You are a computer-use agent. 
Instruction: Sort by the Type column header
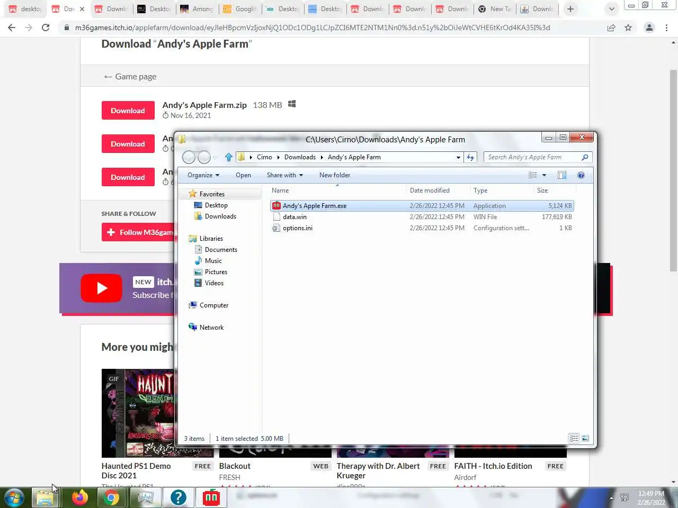[x=501, y=190]
